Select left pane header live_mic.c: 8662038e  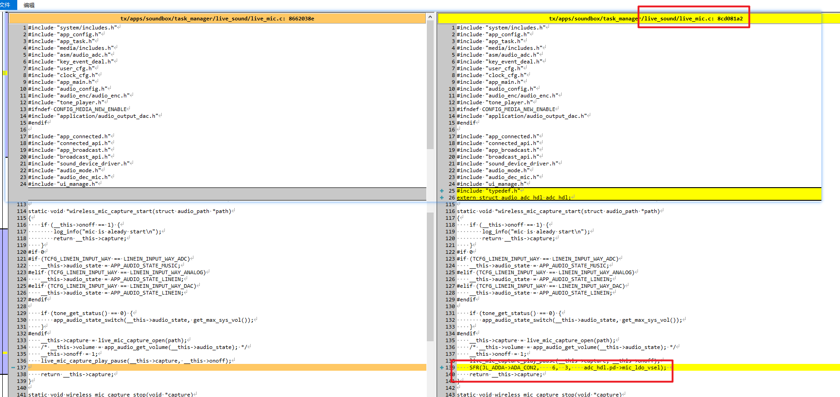point(217,19)
